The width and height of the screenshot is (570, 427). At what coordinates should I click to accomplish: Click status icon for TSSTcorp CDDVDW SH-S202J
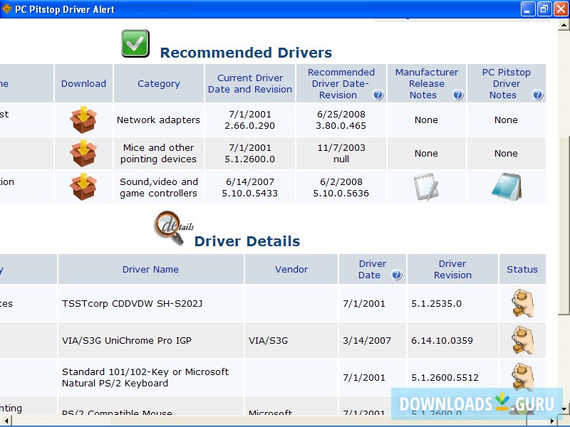[x=522, y=304]
